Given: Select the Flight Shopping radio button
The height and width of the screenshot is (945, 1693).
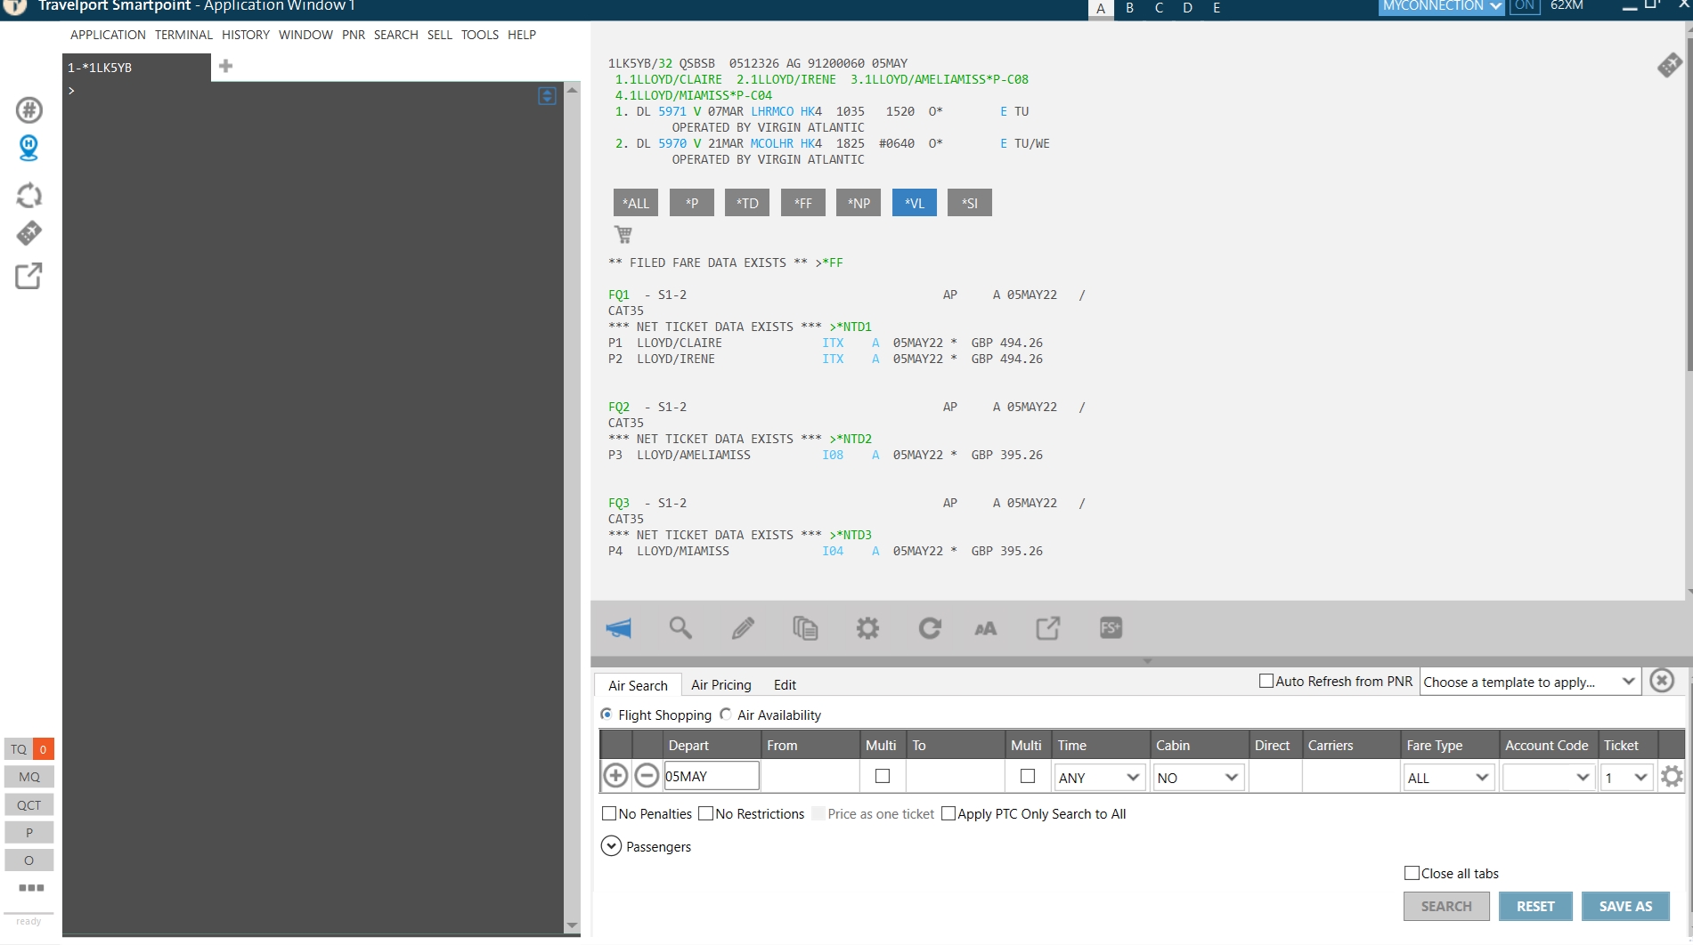Looking at the screenshot, I should tap(606, 715).
